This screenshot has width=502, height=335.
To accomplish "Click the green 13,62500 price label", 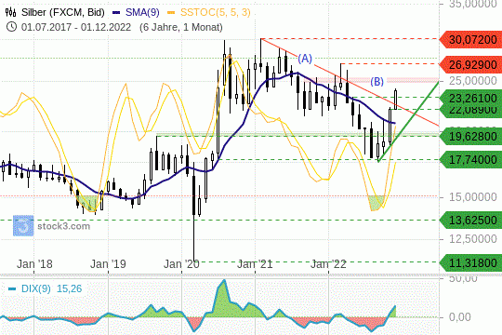I will (470, 221).
